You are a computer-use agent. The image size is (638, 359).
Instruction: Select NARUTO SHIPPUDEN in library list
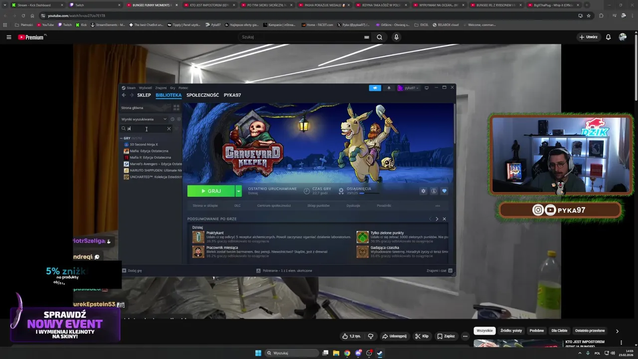[x=153, y=170]
